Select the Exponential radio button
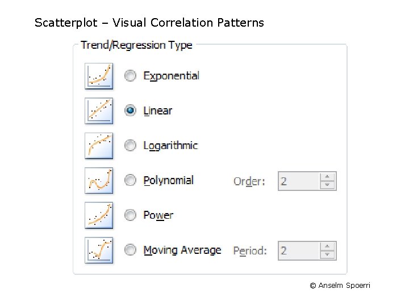This screenshot has height=306, width=409. tap(131, 76)
